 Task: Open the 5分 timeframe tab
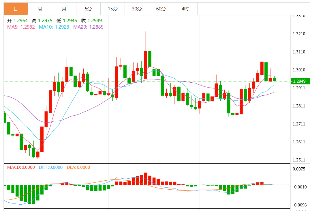click(x=88, y=9)
